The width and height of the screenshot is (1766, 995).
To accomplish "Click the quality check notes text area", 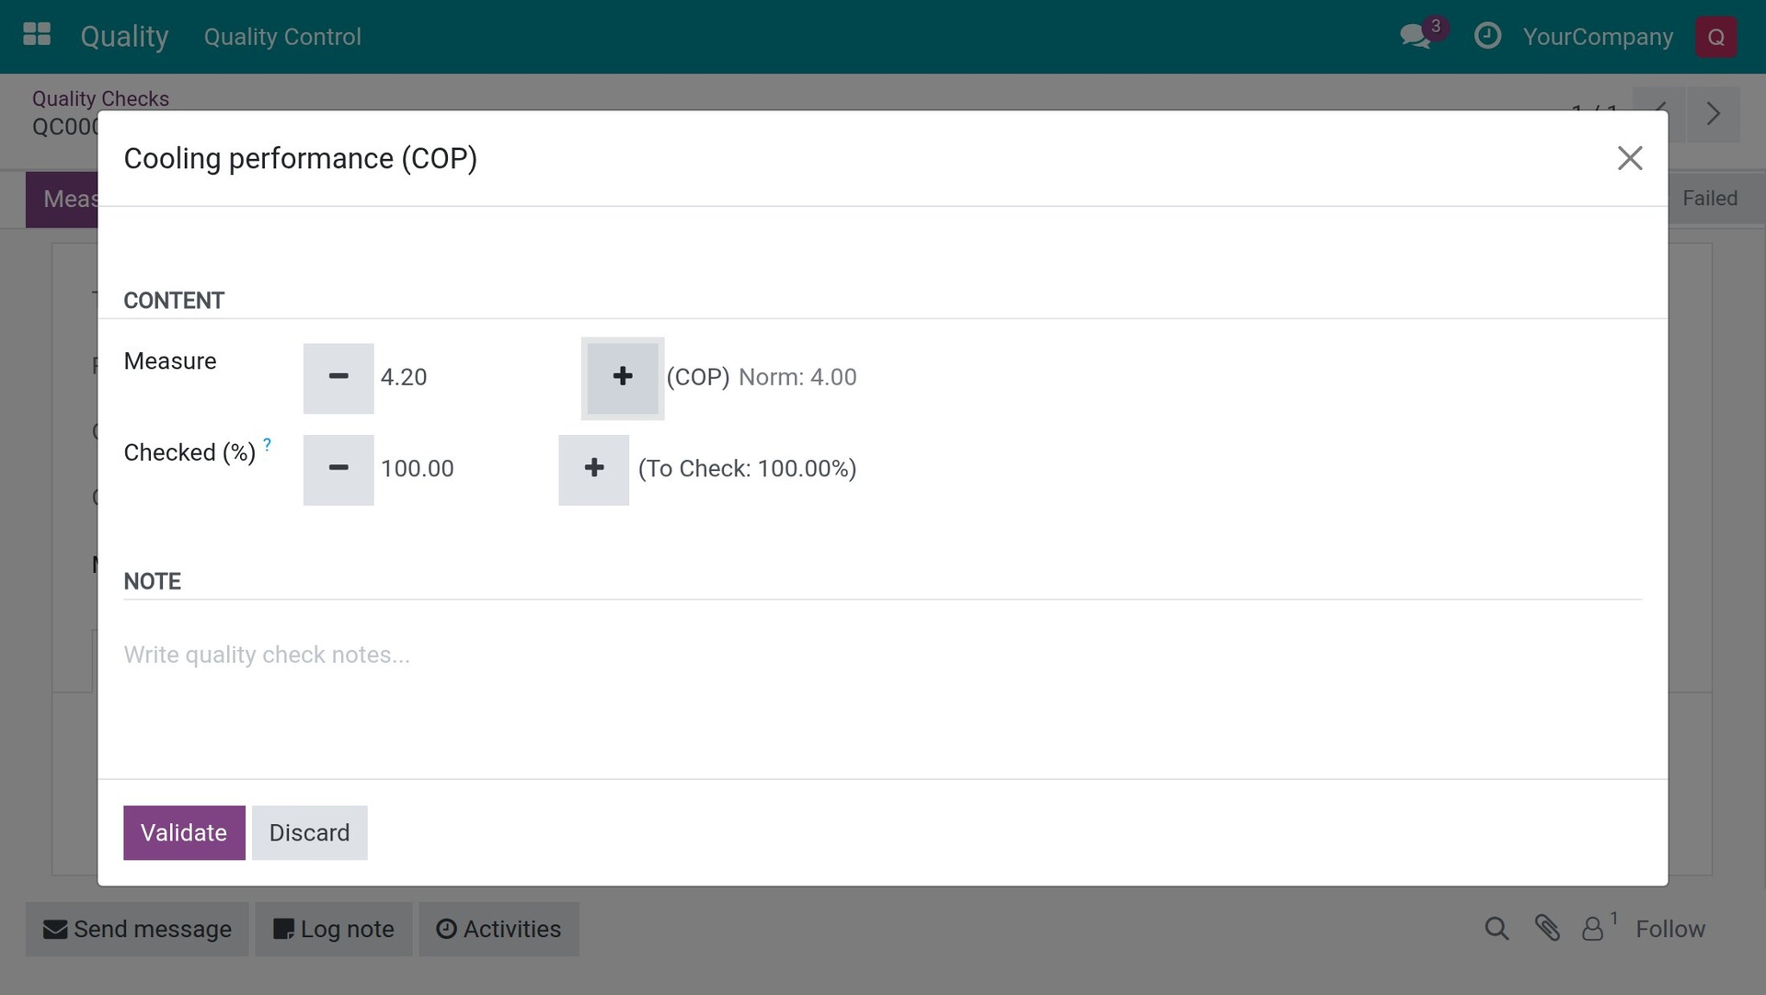I will coord(882,655).
